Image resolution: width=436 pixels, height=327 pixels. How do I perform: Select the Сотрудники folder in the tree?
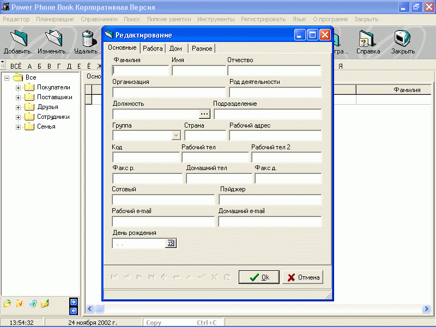(53, 117)
